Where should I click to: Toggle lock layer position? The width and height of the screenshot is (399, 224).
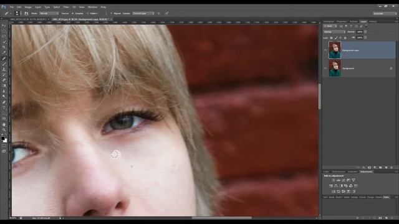[341, 38]
